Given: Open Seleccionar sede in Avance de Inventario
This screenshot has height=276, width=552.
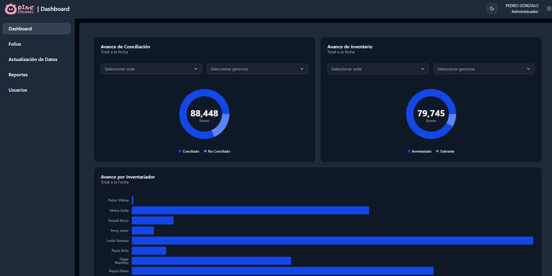Looking at the screenshot, I should (x=378, y=69).
